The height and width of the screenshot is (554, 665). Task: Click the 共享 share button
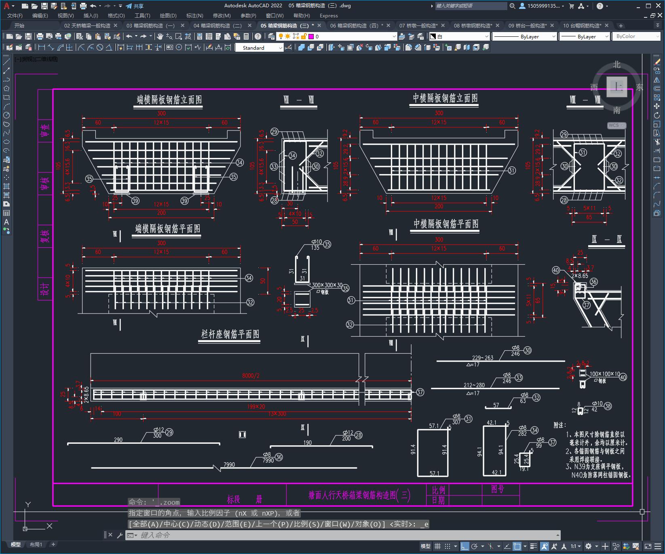[x=135, y=6]
